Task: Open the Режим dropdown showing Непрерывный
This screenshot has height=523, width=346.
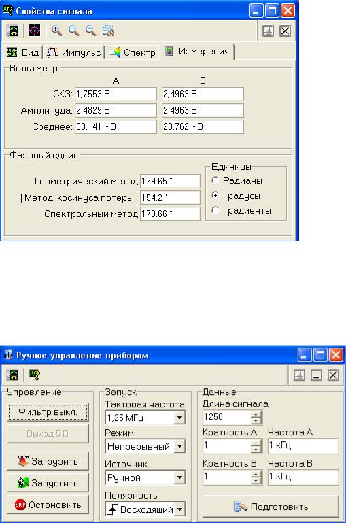Action: (x=179, y=446)
